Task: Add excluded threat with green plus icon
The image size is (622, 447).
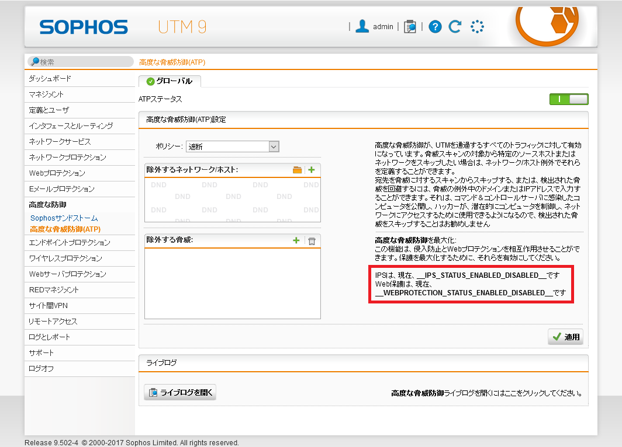Action: point(296,240)
